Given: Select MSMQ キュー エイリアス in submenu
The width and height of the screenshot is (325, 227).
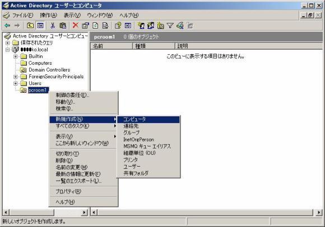Looking at the screenshot, I should pos(148,146).
